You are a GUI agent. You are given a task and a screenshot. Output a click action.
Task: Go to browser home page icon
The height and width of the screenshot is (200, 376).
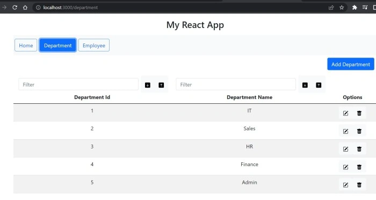(x=25, y=8)
